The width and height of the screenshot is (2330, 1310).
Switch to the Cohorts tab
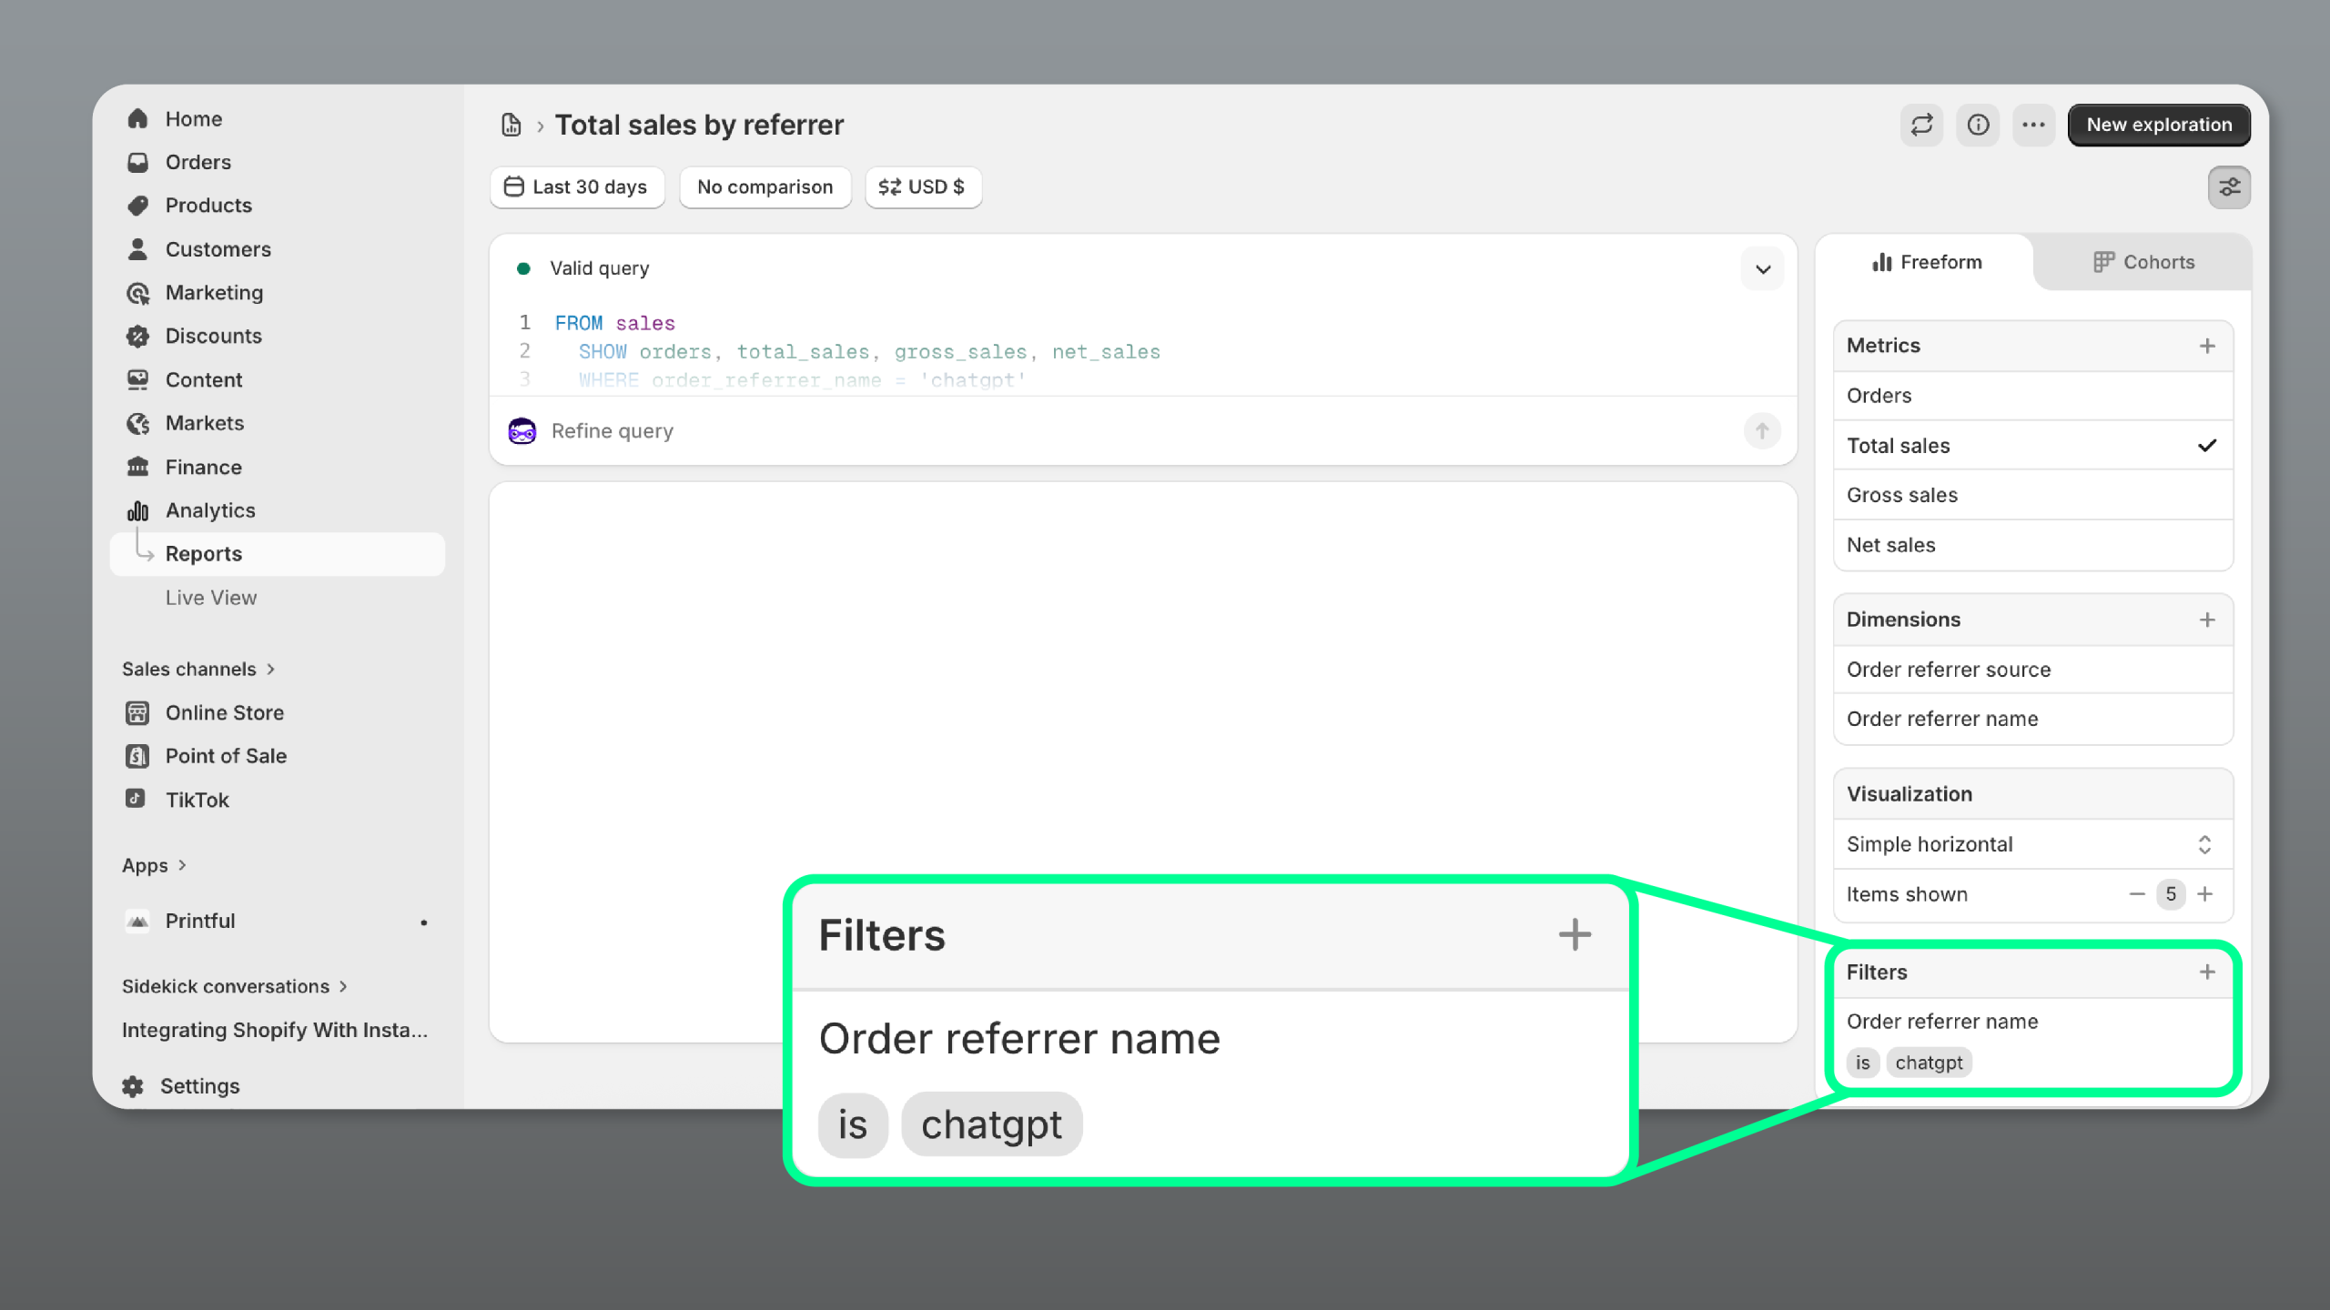point(2143,262)
